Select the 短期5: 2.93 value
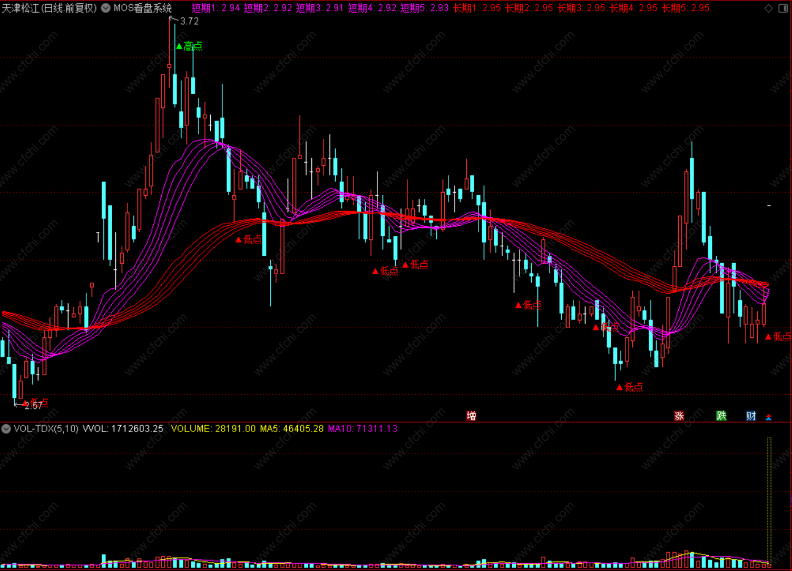 point(424,8)
